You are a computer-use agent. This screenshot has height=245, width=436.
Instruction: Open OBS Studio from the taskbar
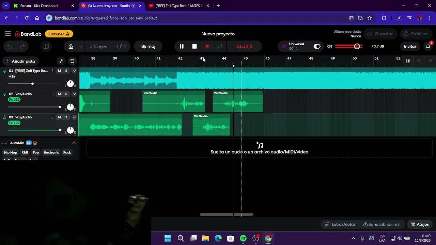[256, 238]
